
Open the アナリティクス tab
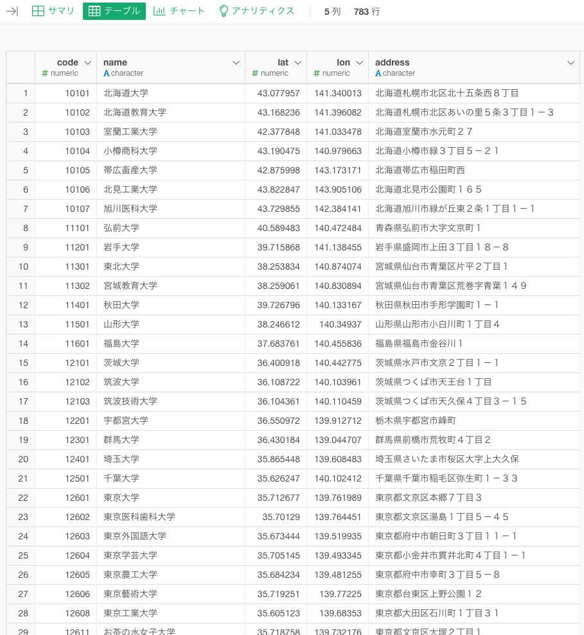point(256,11)
